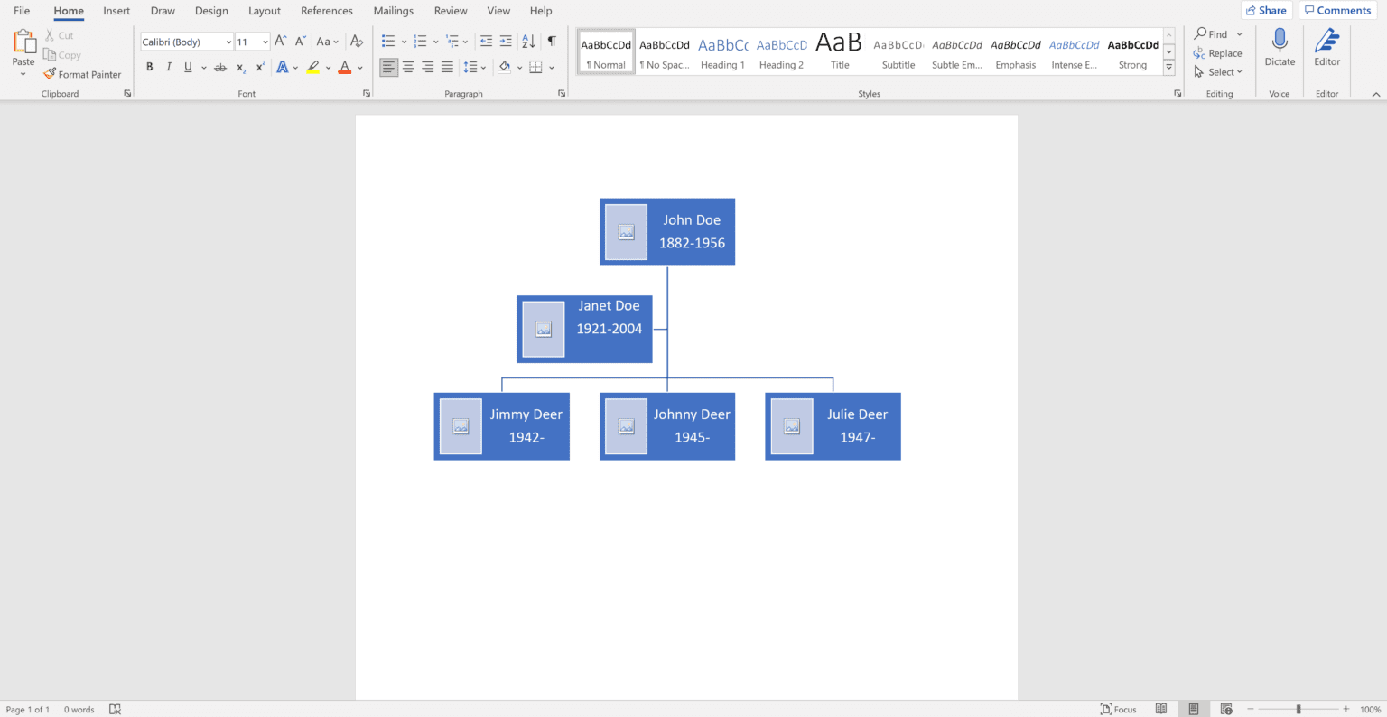Viewport: 1387px width, 717px height.
Task: Click the Share button
Action: coord(1266,10)
